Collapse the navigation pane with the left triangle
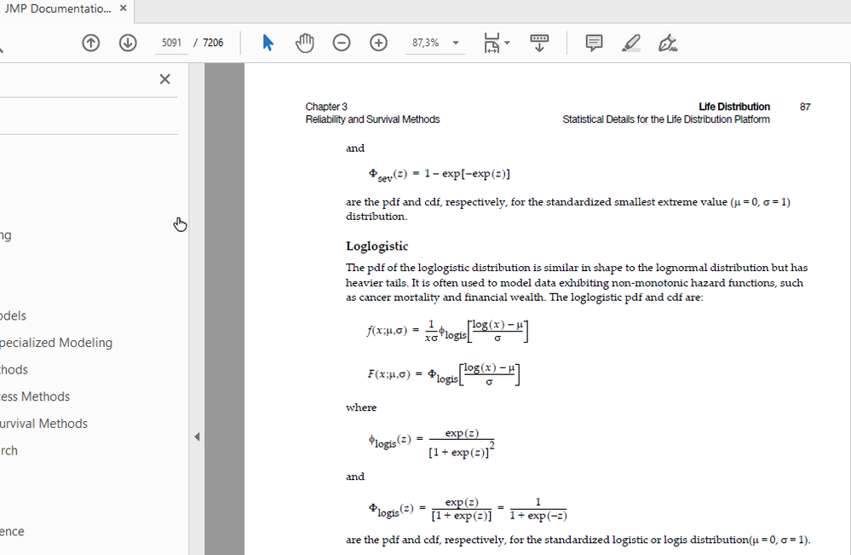The height and width of the screenshot is (555, 851). click(197, 436)
